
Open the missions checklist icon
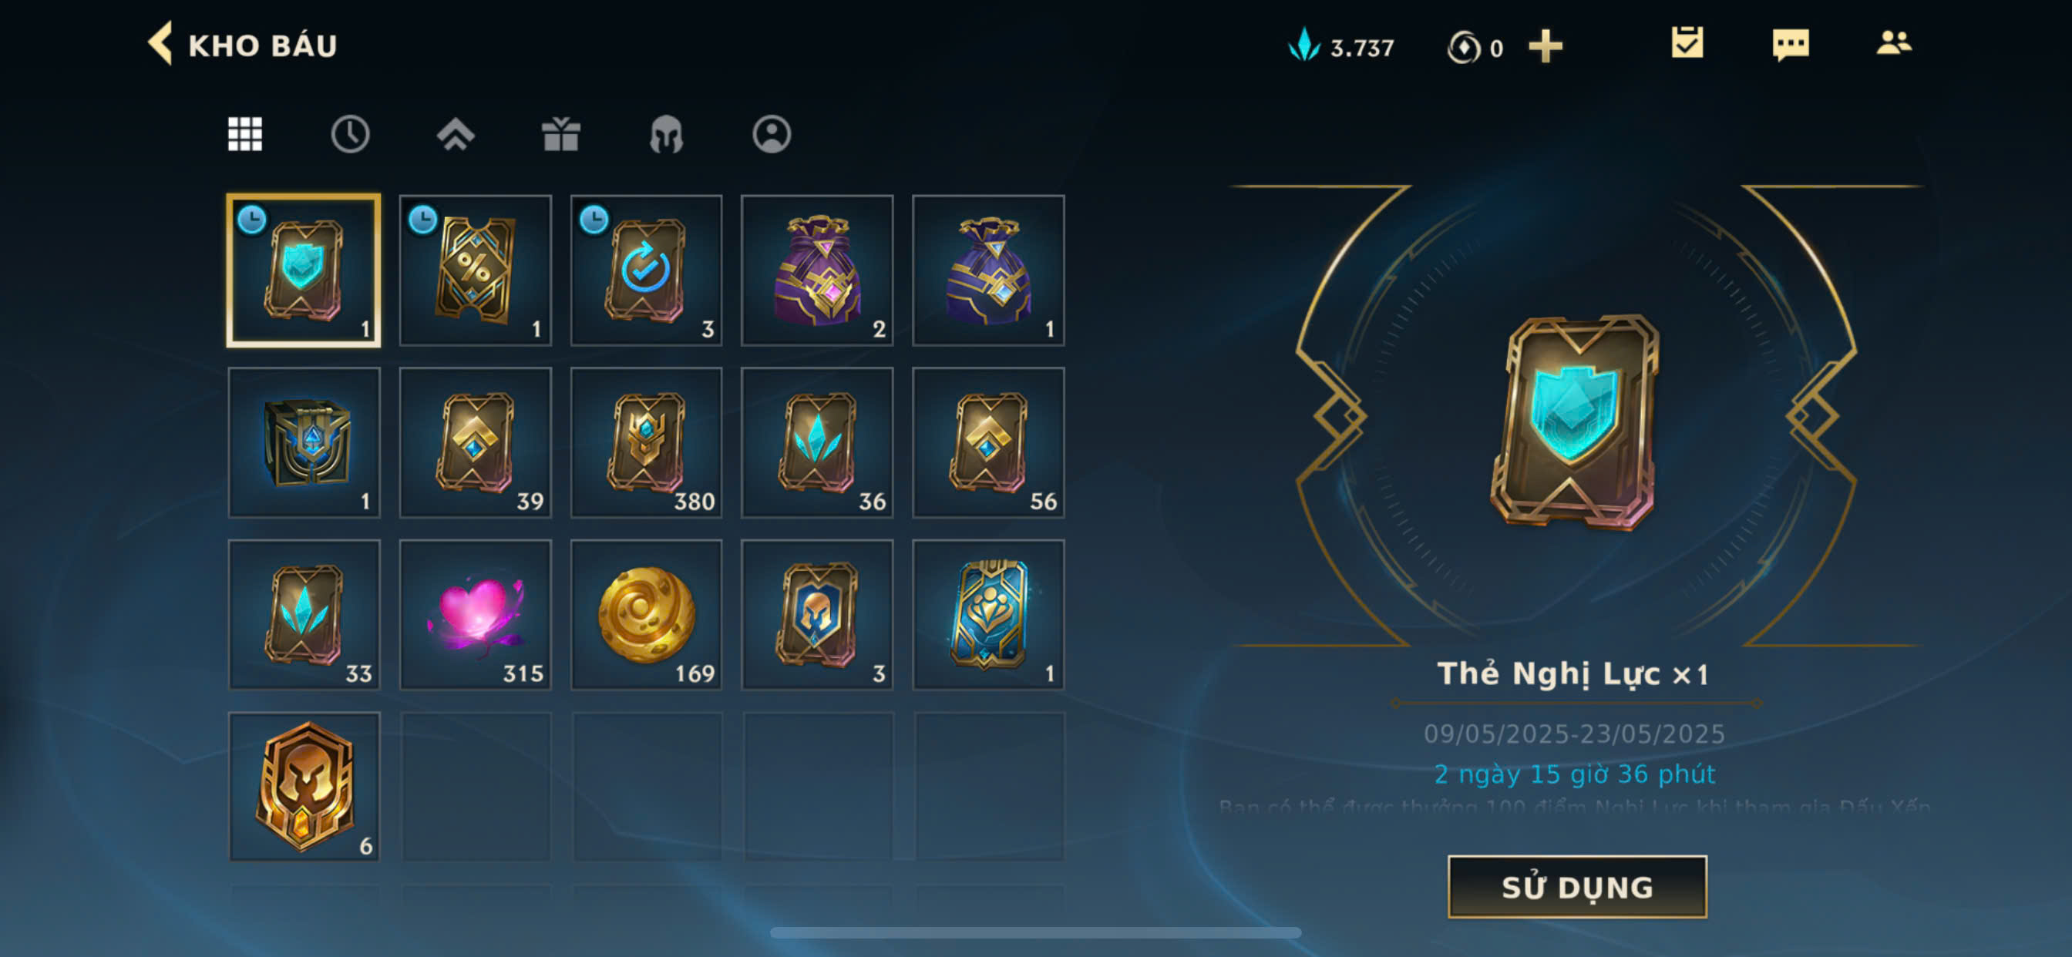pos(1687,43)
